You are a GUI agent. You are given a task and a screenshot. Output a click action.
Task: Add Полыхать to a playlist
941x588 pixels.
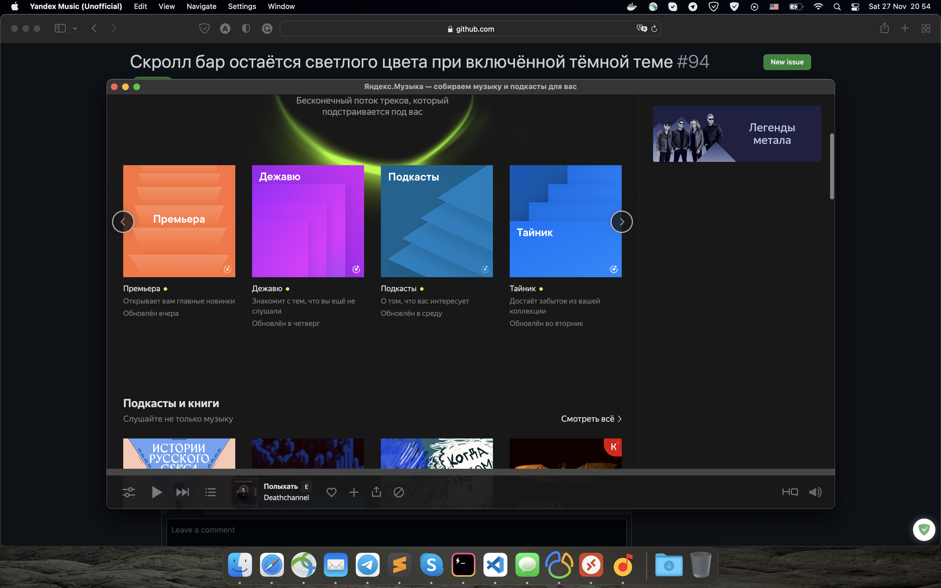(354, 492)
